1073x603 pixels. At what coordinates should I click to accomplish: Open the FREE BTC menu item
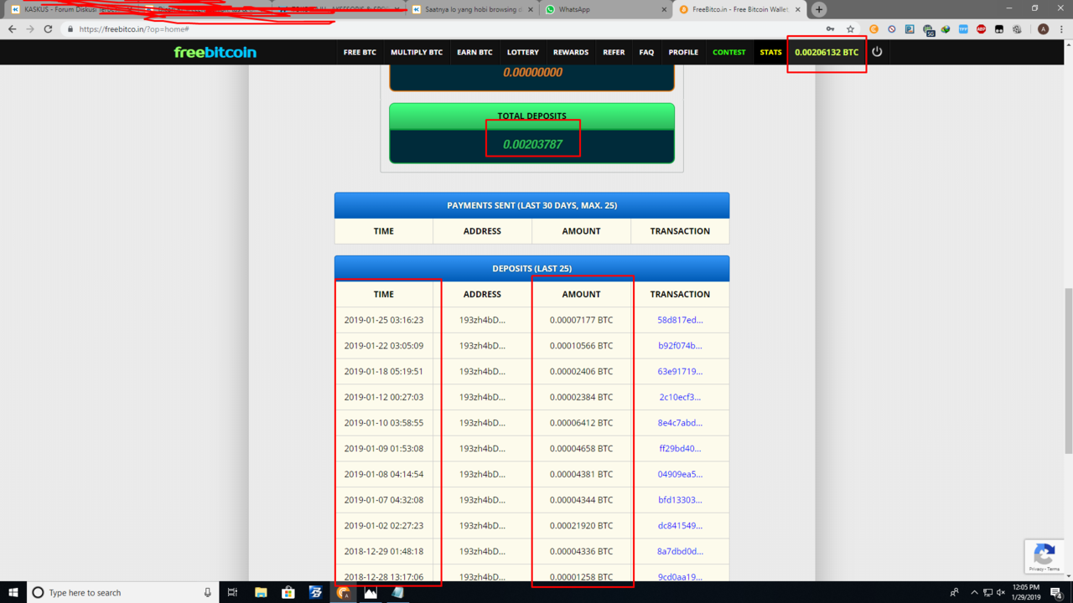pos(360,52)
